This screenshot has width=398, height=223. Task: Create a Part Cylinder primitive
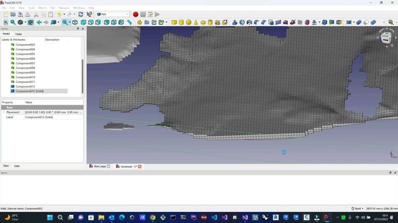[181, 22]
